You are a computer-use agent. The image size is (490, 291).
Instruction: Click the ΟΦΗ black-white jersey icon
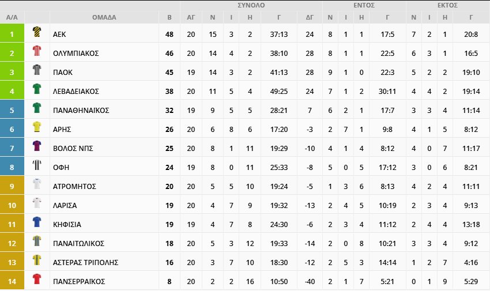37,166
